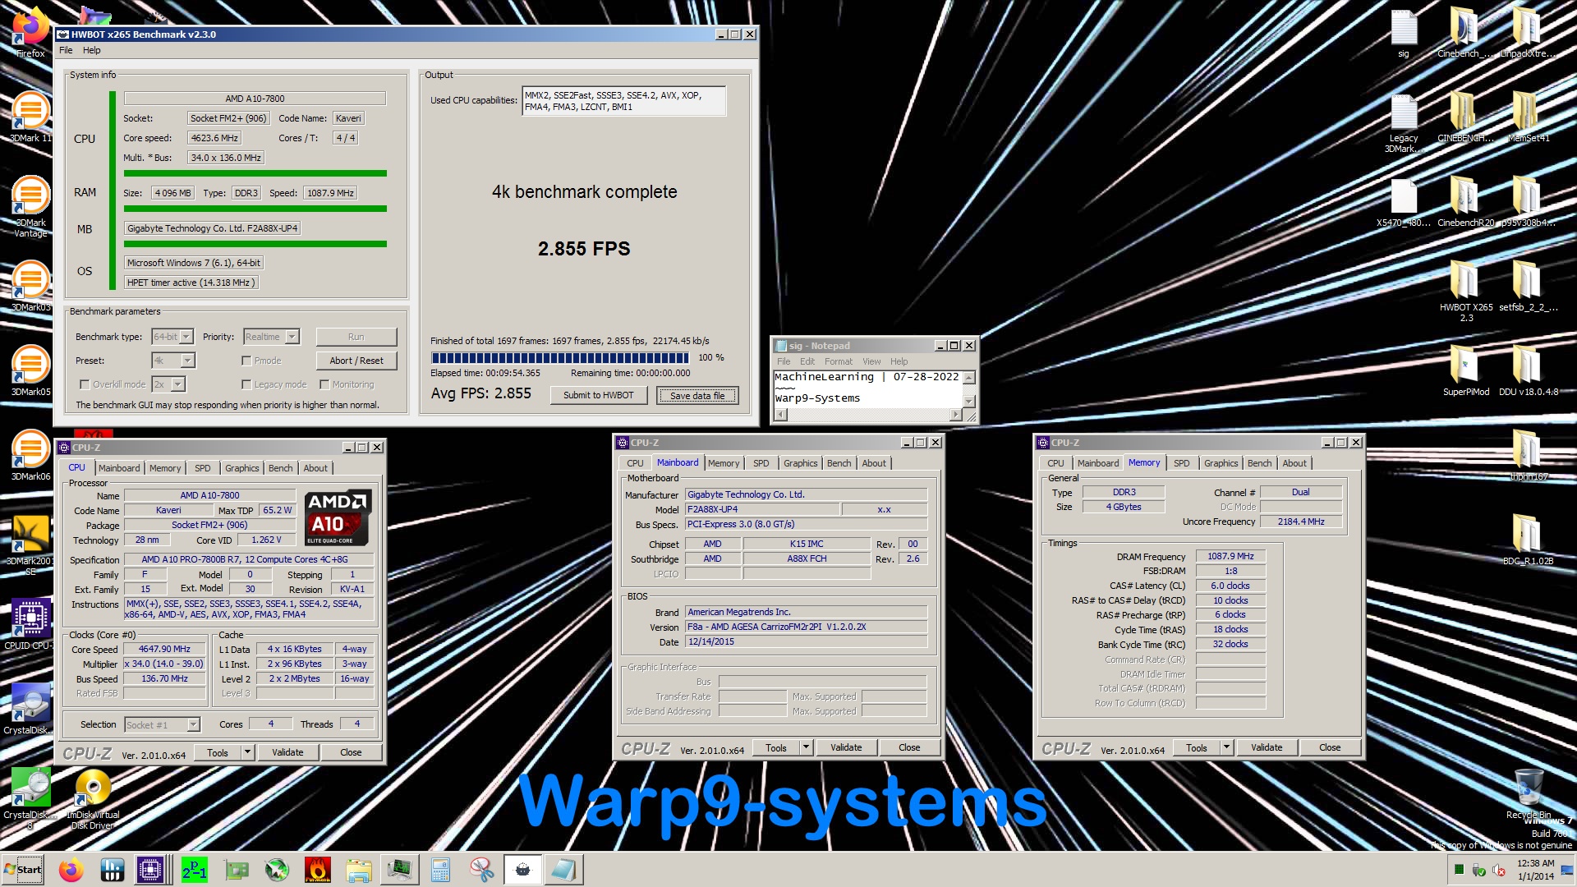Select the CinebenchR20 desktop folder
Screen dimensions: 1577x887
tap(1465, 201)
